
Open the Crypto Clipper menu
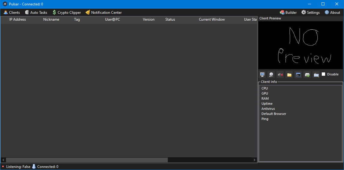coord(67,13)
